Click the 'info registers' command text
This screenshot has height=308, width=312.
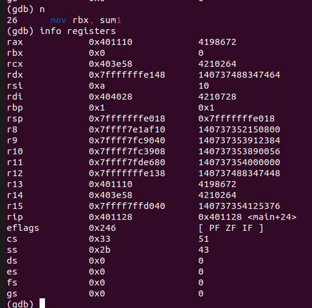coord(78,31)
